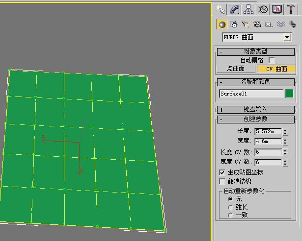Open the Hierarchy panel tab
The width and height of the screenshot is (302, 241).
pos(248,9)
